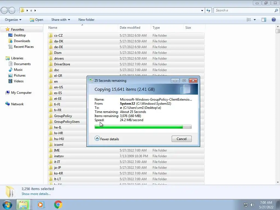Select Libraries in the navigation pane
This screenshot has width=280, height=210.
pos(17,58)
